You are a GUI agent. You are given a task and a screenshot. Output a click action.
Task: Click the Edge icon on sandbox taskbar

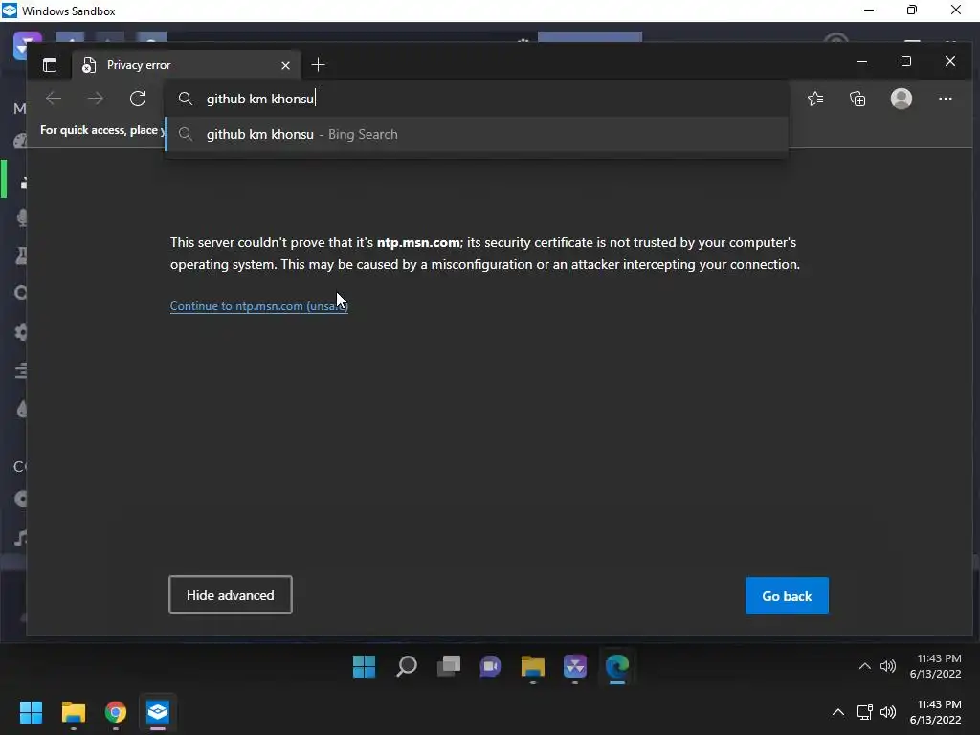tap(617, 666)
